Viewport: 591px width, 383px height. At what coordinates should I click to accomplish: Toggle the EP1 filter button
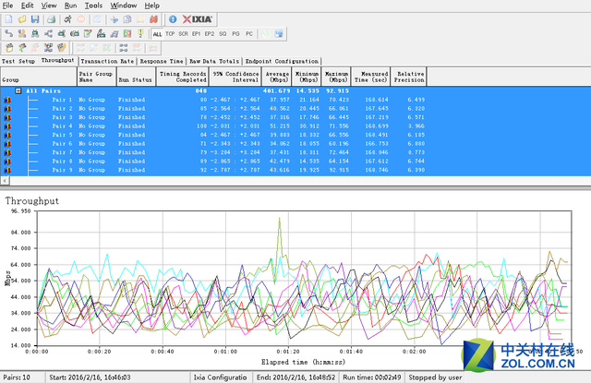pyautogui.click(x=196, y=33)
